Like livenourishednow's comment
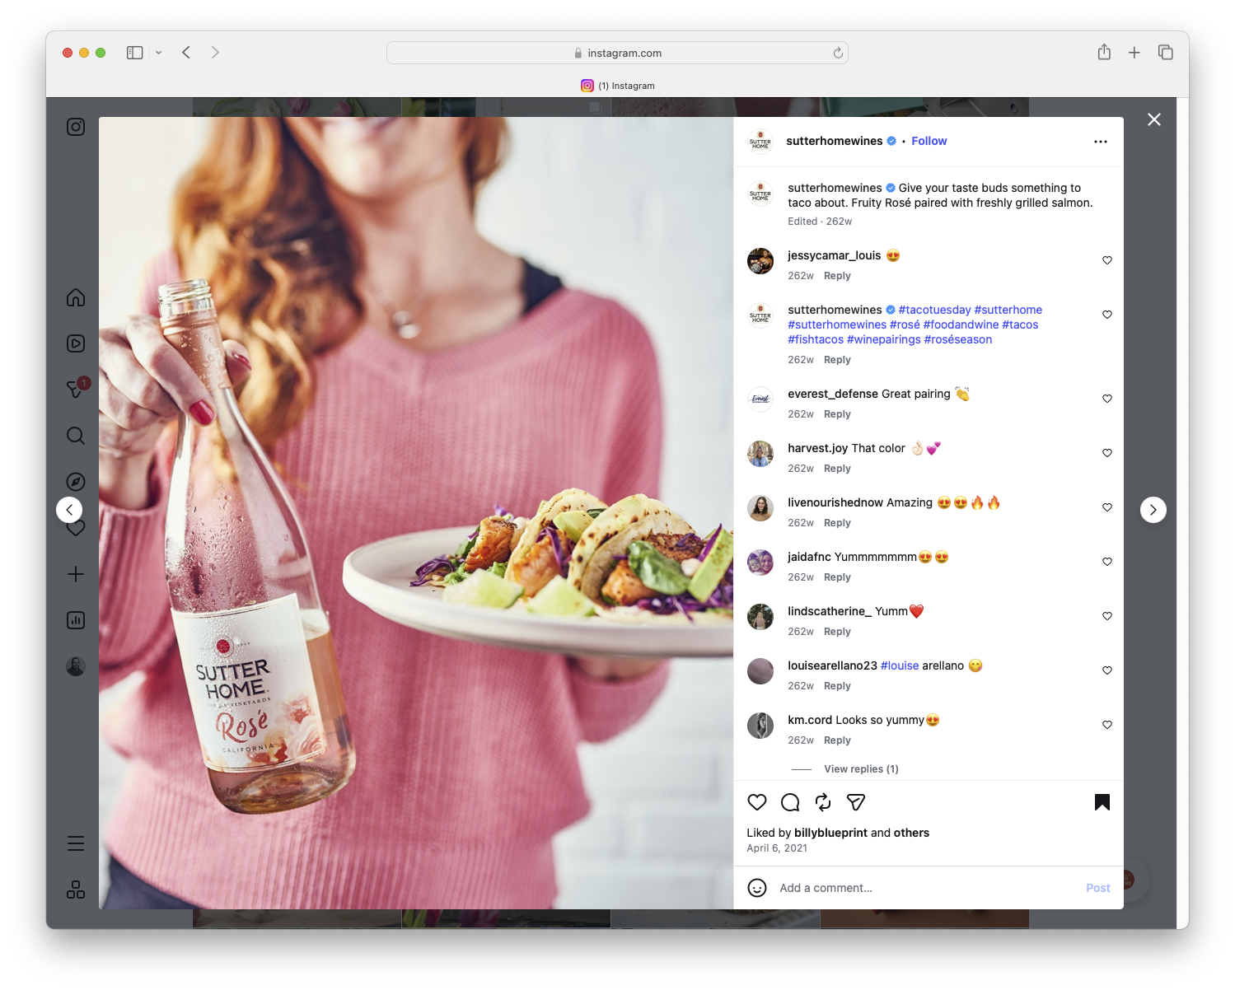Viewport: 1235px width, 990px height. tap(1107, 507)
